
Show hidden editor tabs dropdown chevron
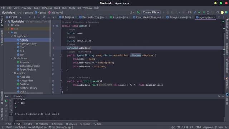219,17
